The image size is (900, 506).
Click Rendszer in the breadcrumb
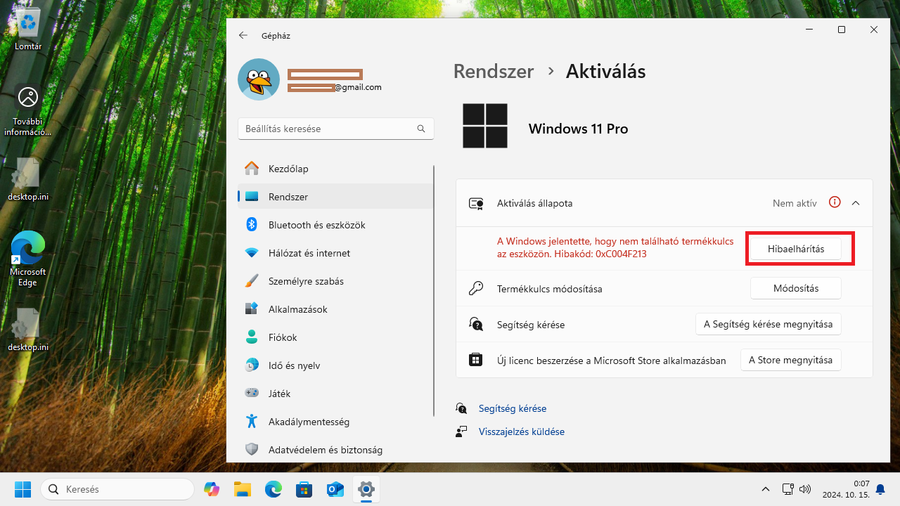click(493, 71)
